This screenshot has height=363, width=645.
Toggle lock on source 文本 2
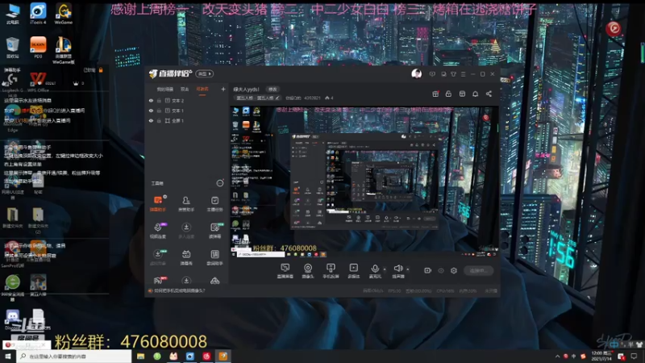tap(159, 100)
